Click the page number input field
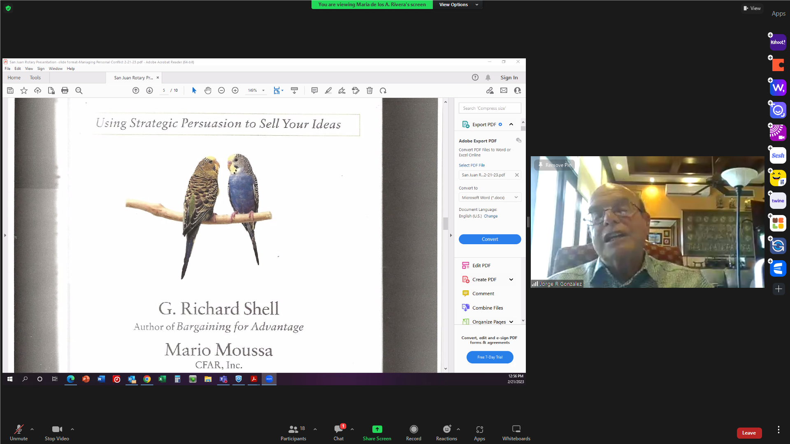 pyautogui.click(x=164, y=90)
